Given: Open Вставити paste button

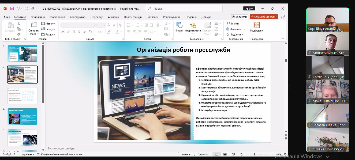Looking at the screenshot, I should (x=10, y=28).
